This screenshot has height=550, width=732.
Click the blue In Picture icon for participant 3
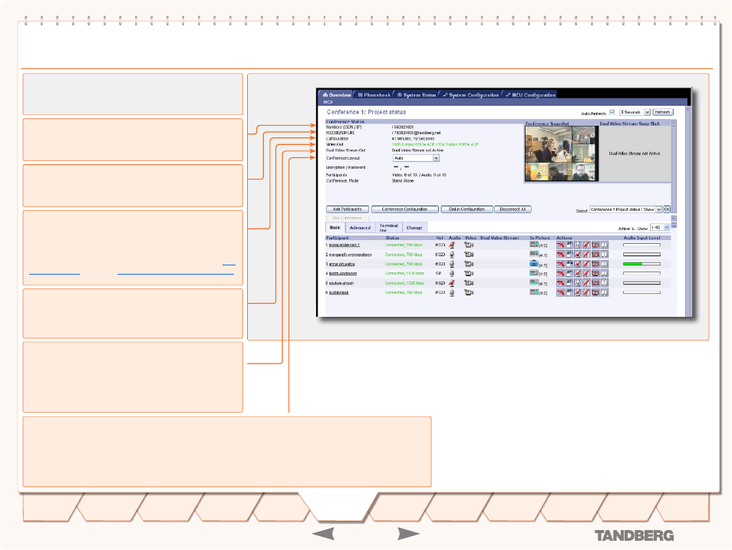click(534, 263)
